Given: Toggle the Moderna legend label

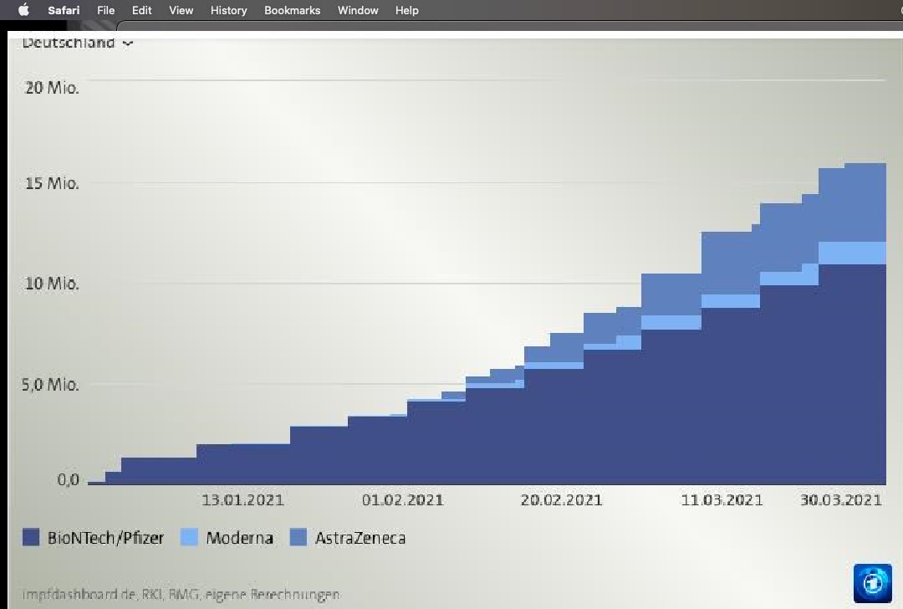Looking at the screenshot, I should (x=240, y=538).
